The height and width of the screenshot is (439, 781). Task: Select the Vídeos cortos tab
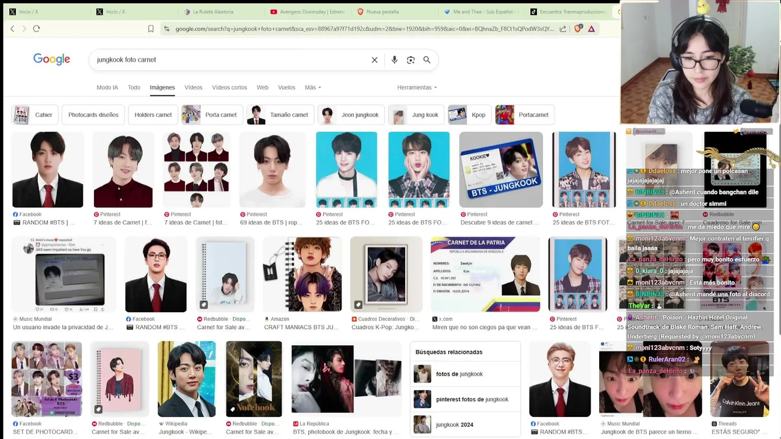(x=229, y=87)
